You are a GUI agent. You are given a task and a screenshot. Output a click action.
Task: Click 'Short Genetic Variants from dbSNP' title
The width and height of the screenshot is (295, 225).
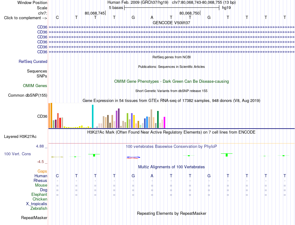tap(171, 91)
